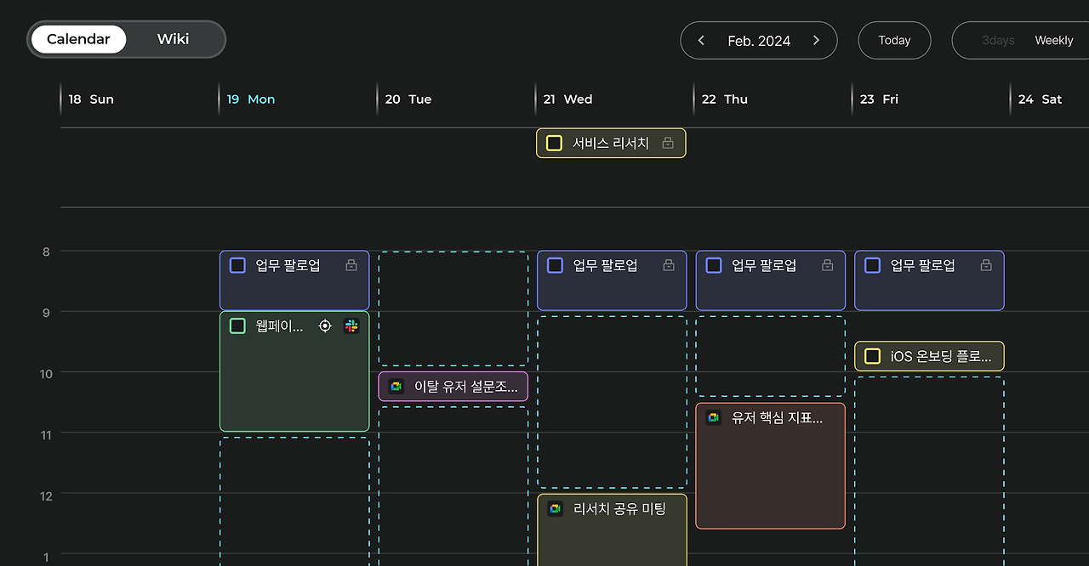Click the Google Meet icon on 유저 핵심 지표 event
The image size is (1089, 566).
(x=714, y=417)
